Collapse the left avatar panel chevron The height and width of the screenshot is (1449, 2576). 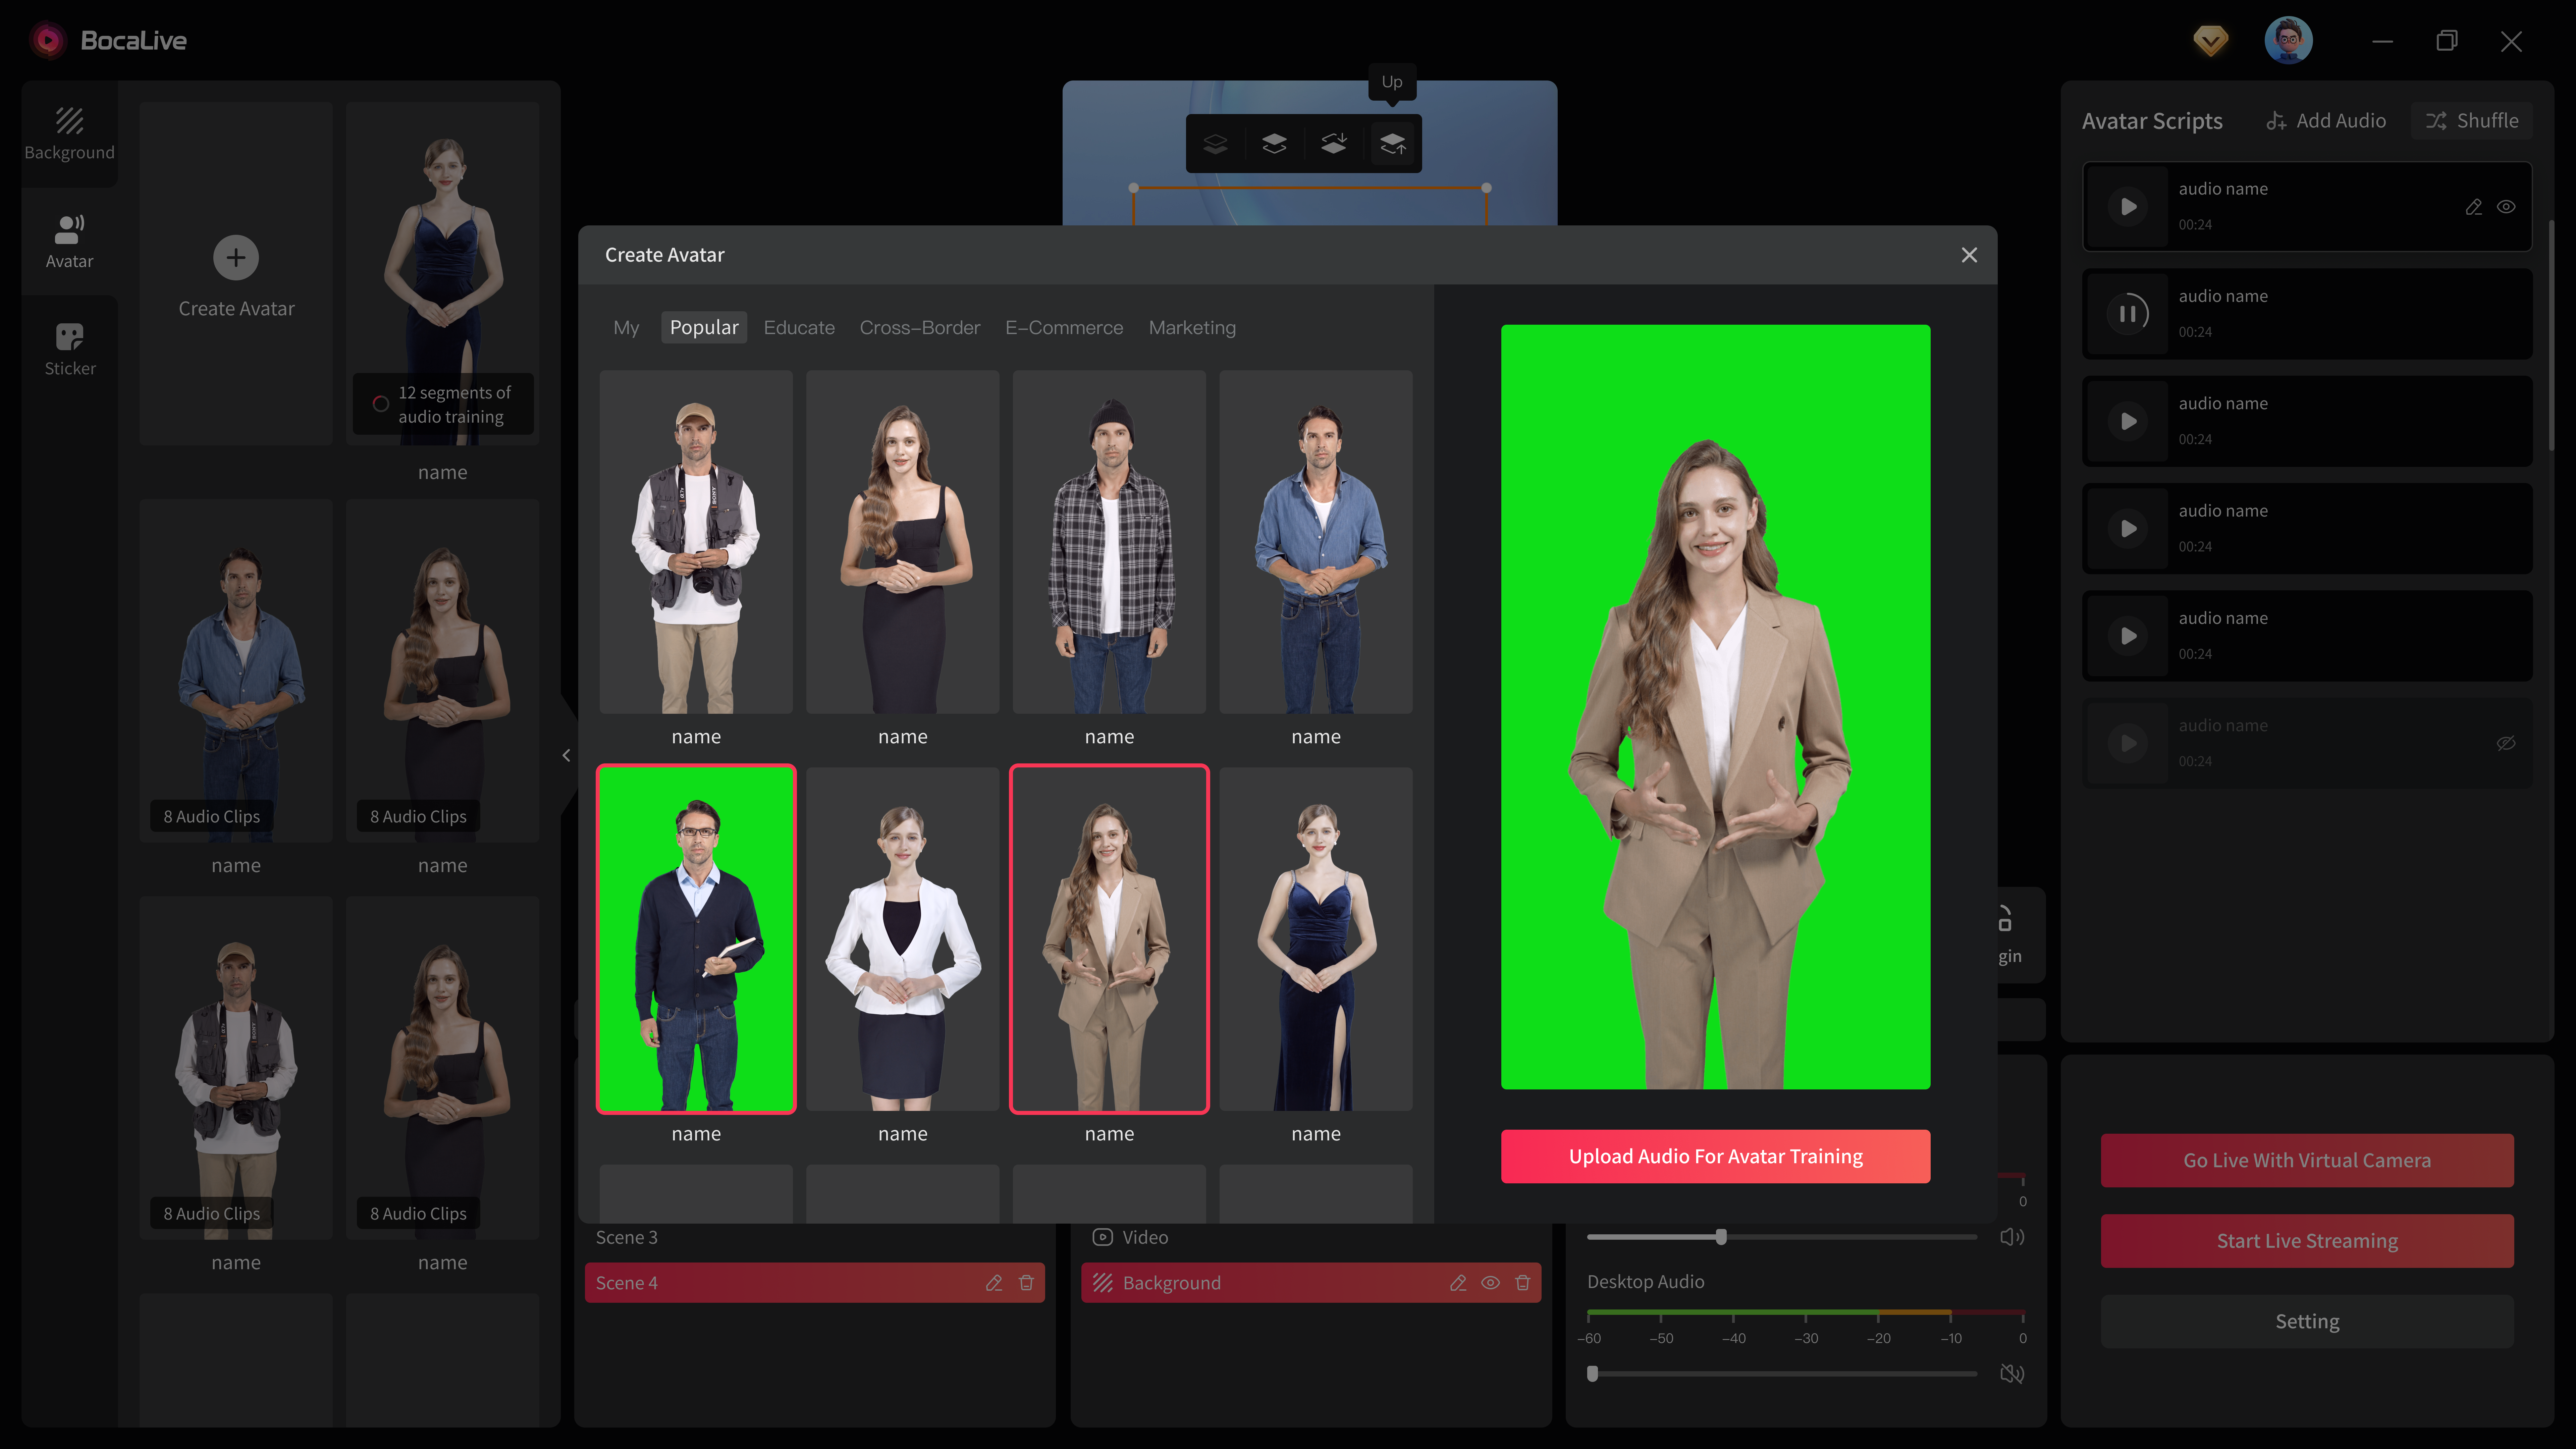point(566,755)
